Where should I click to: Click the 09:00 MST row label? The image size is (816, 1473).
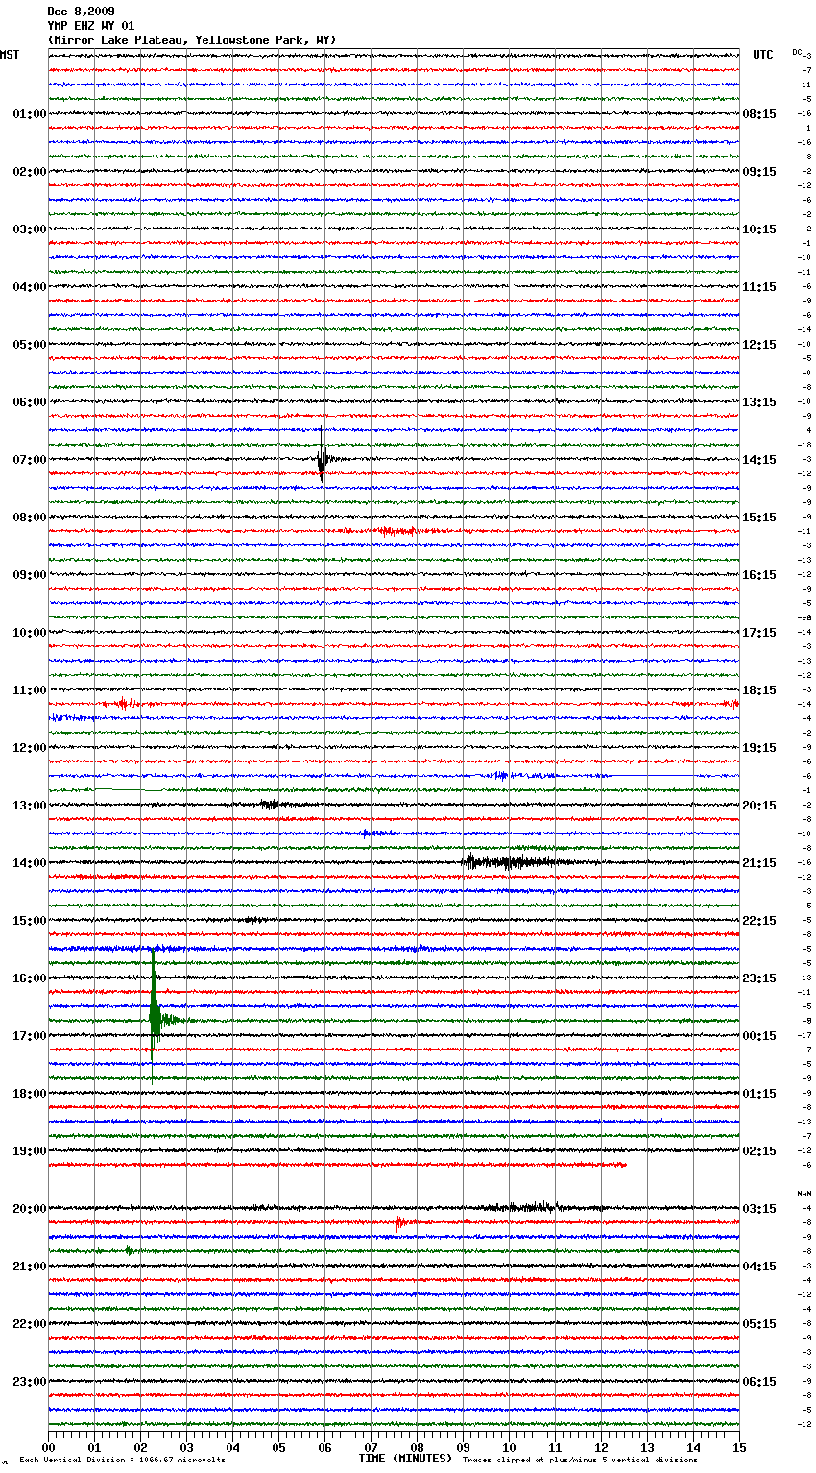[30, 575]
